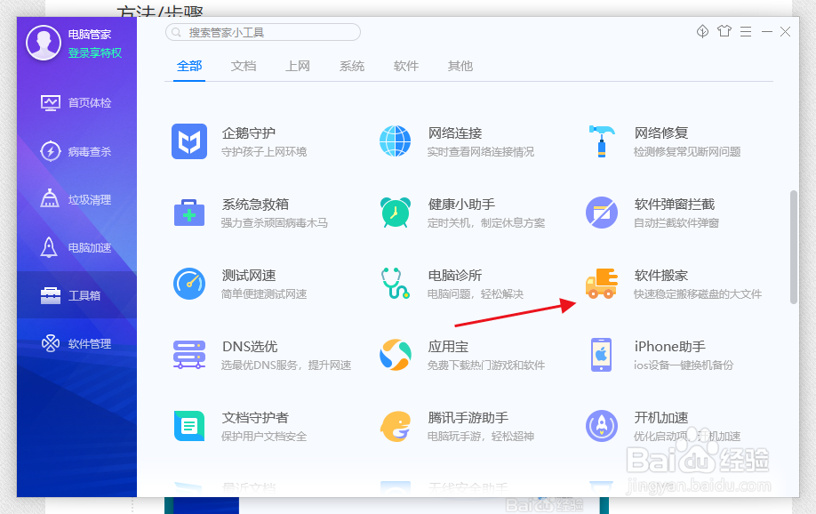The height and width of the screenshot is (514, 816).
Task: Click the ios设备一键换机备份 description
Action: (x=684, y=365)
